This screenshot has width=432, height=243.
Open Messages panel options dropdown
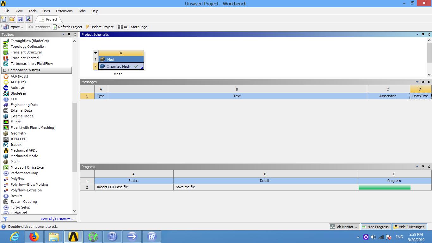(417, 82)
